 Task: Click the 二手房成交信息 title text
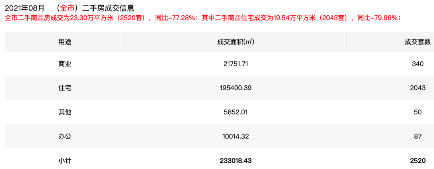(108, 8)
